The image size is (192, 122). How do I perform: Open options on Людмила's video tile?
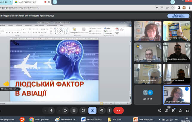[x=187, y=89]
